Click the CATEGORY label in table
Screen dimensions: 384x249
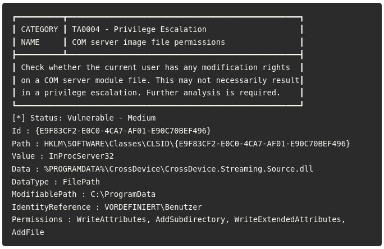coord(39,29)
